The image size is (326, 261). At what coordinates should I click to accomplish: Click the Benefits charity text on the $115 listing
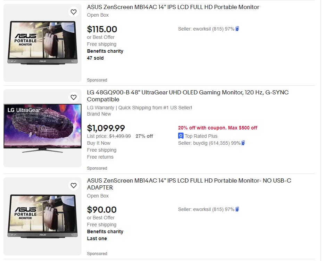pyautogui.click(x=105, y=51)
